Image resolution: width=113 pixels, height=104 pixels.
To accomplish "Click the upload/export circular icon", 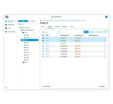I will coord(102,32).
